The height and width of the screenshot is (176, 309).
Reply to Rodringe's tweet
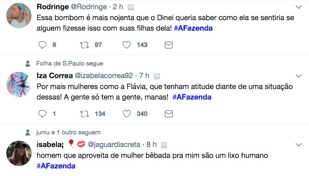click(x=42, y=45)
